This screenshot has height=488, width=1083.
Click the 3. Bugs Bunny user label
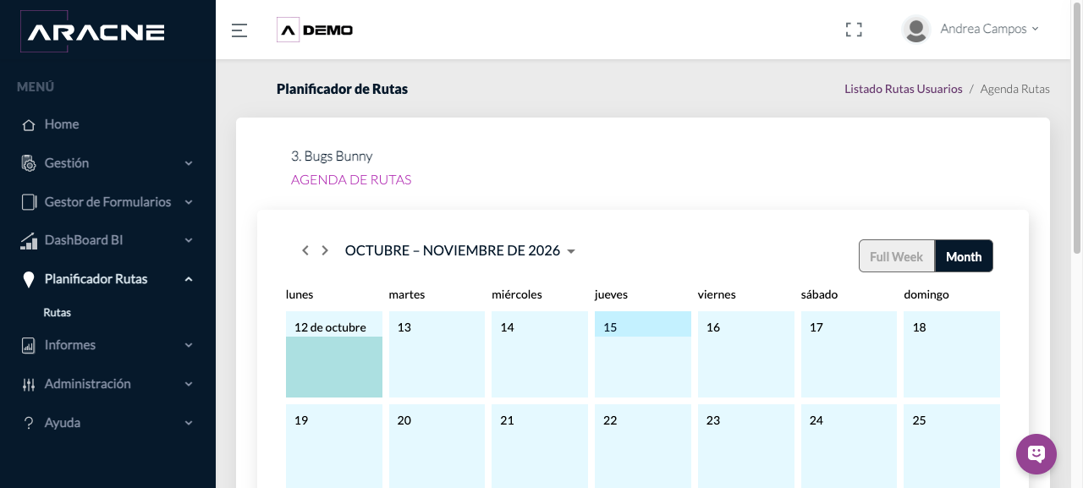click(x=332, y=156)
